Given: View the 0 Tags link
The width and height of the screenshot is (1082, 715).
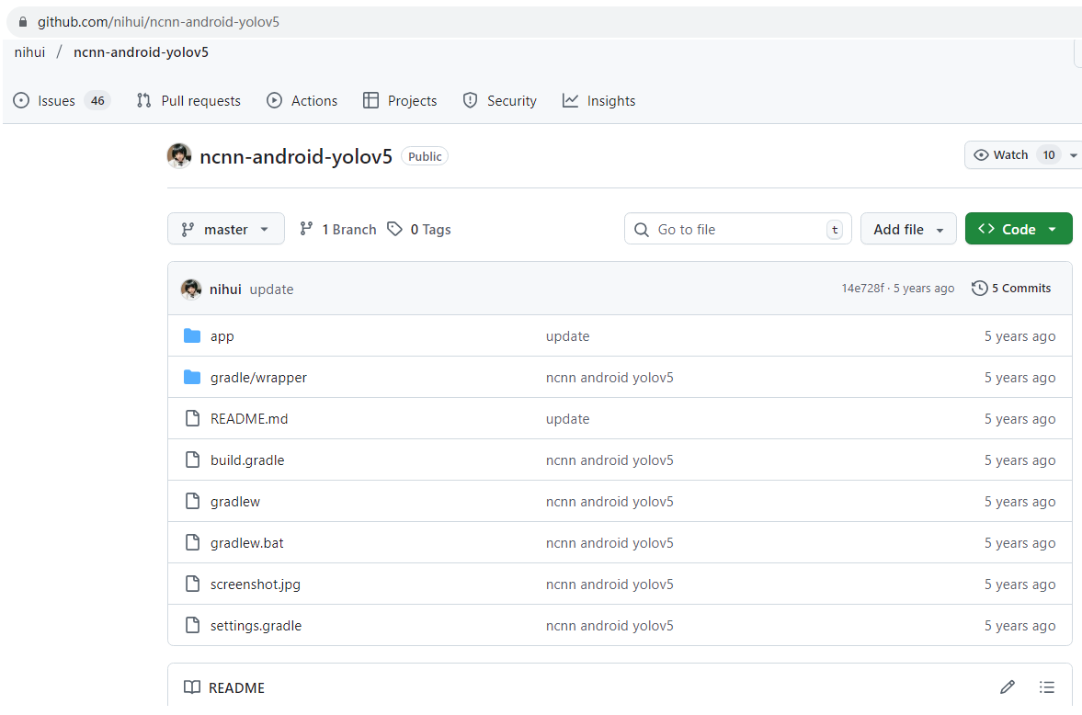Looking at the screenshot, I should coord(419,229).
